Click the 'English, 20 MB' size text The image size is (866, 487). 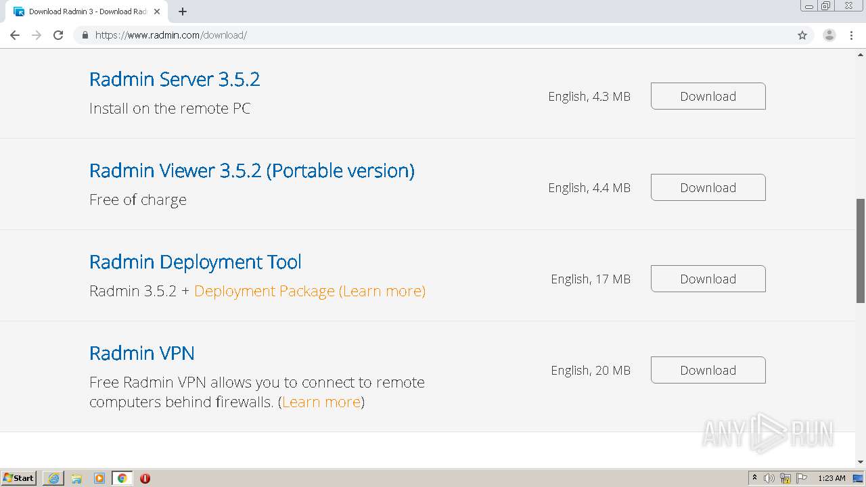point(591,370)
